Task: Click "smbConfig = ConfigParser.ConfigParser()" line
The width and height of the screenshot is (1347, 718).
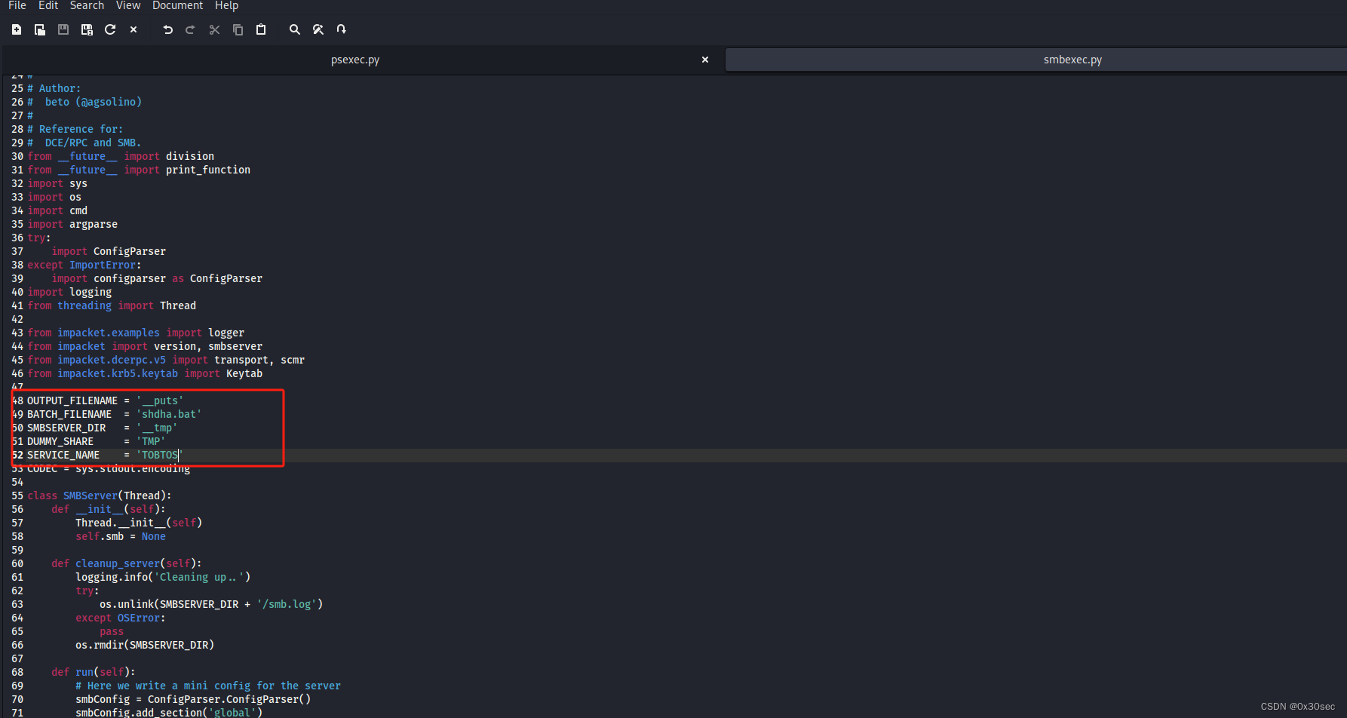Action: [x=193, y=699]
